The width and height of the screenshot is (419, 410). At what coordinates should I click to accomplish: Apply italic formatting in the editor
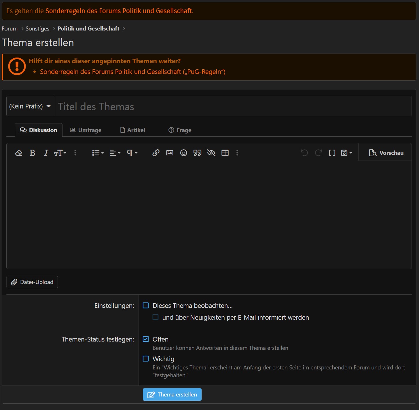[46, 153]
